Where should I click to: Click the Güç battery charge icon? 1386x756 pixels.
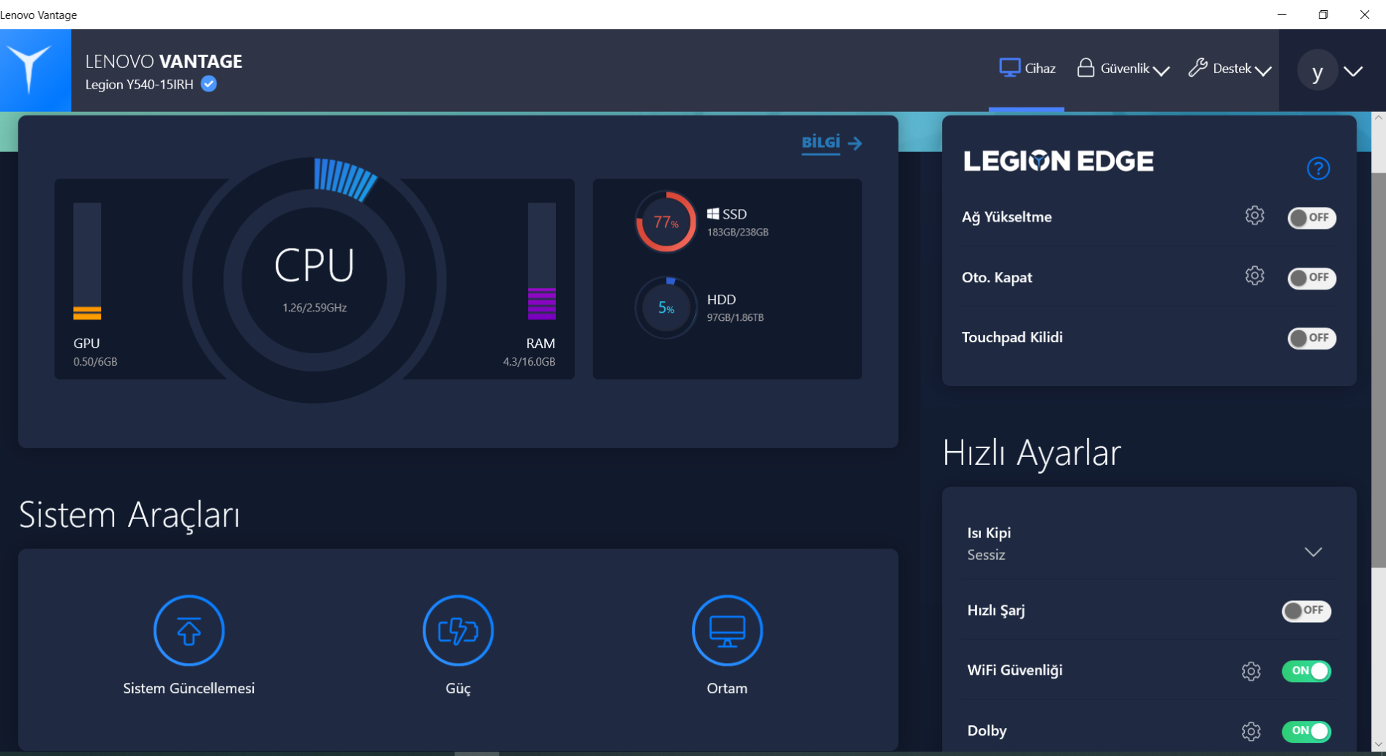pyautogui.click(x=458, y=630)
